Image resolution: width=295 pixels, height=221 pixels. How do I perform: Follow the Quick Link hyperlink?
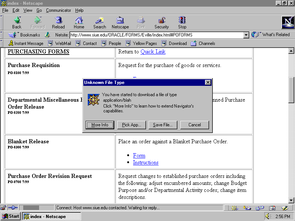tap(153, 52)
